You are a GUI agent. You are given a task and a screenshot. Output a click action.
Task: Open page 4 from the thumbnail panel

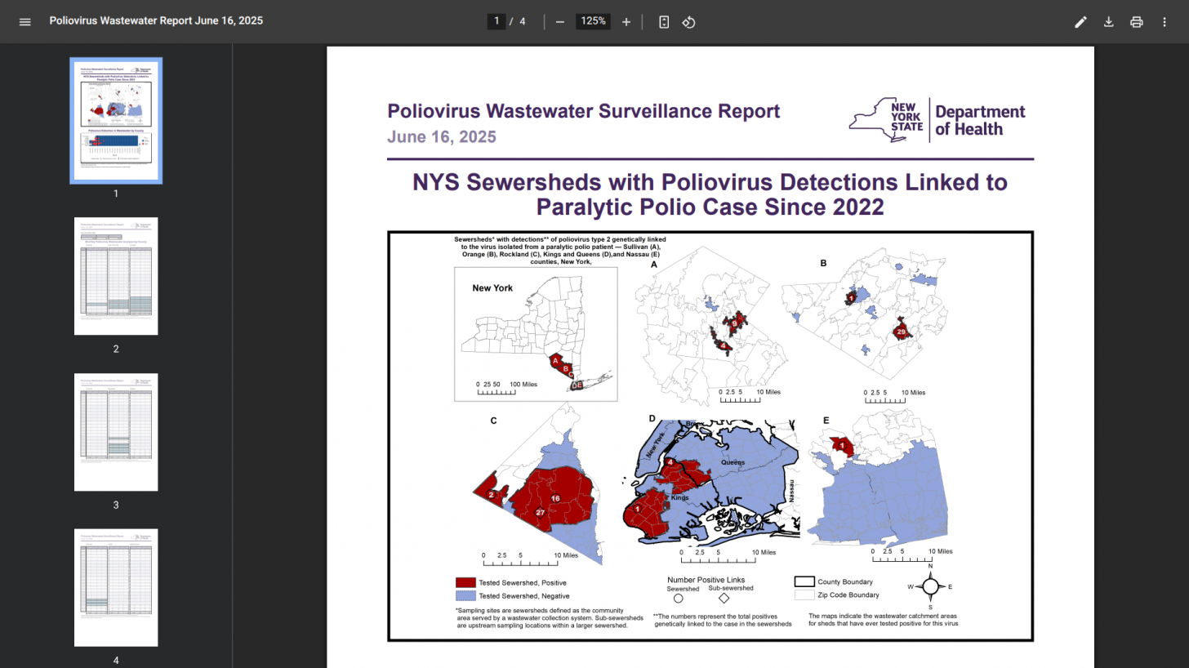115,587
